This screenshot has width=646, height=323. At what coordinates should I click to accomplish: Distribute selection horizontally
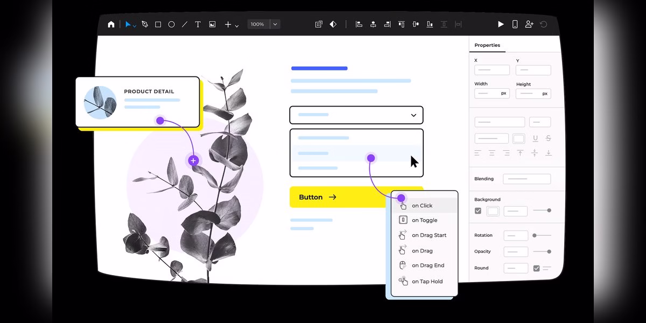click(458, 24)
